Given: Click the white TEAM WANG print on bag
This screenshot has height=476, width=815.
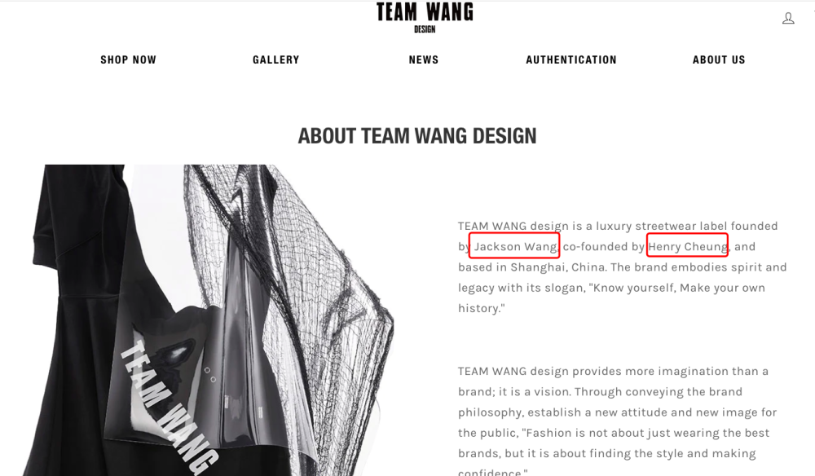Looking at the screenshot, I should pos(169,408).
